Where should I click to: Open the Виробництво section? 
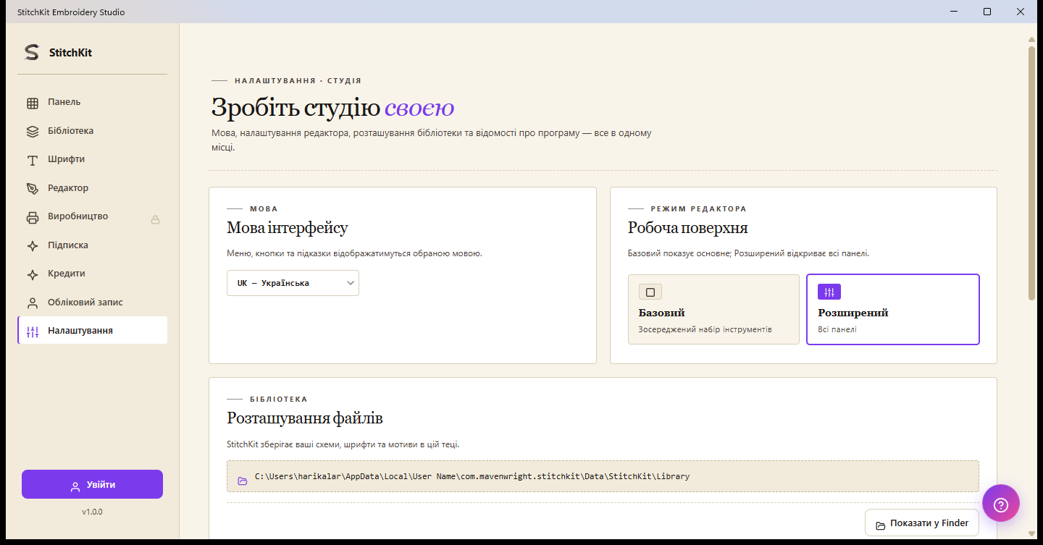click(x=93, y=216)
